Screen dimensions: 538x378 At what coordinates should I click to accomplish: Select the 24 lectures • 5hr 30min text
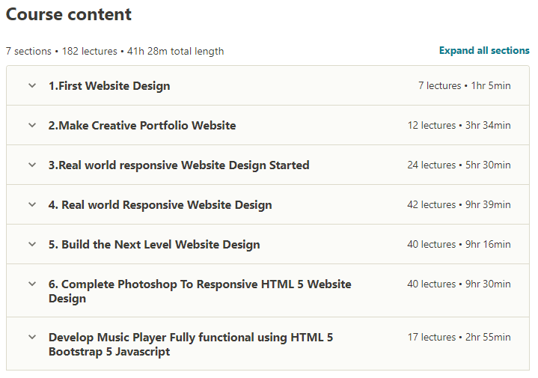459,165
